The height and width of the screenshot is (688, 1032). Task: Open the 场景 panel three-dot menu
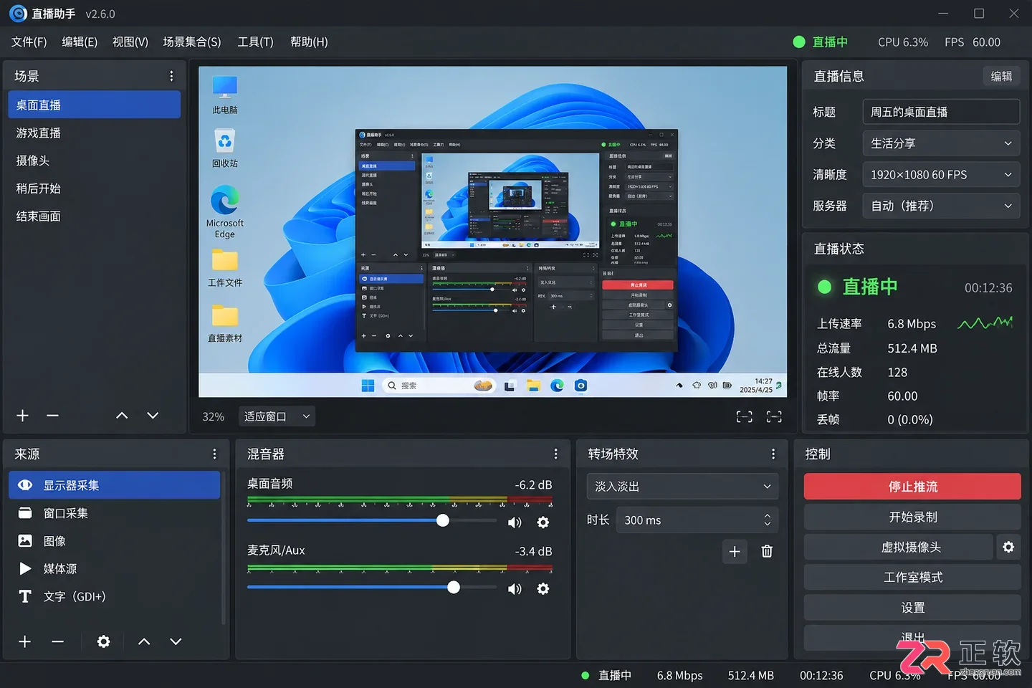[x=171, y=76]
